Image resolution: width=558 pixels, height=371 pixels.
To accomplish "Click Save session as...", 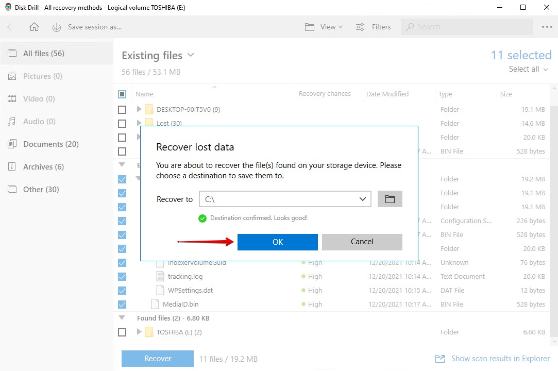I will pos(95,27).
